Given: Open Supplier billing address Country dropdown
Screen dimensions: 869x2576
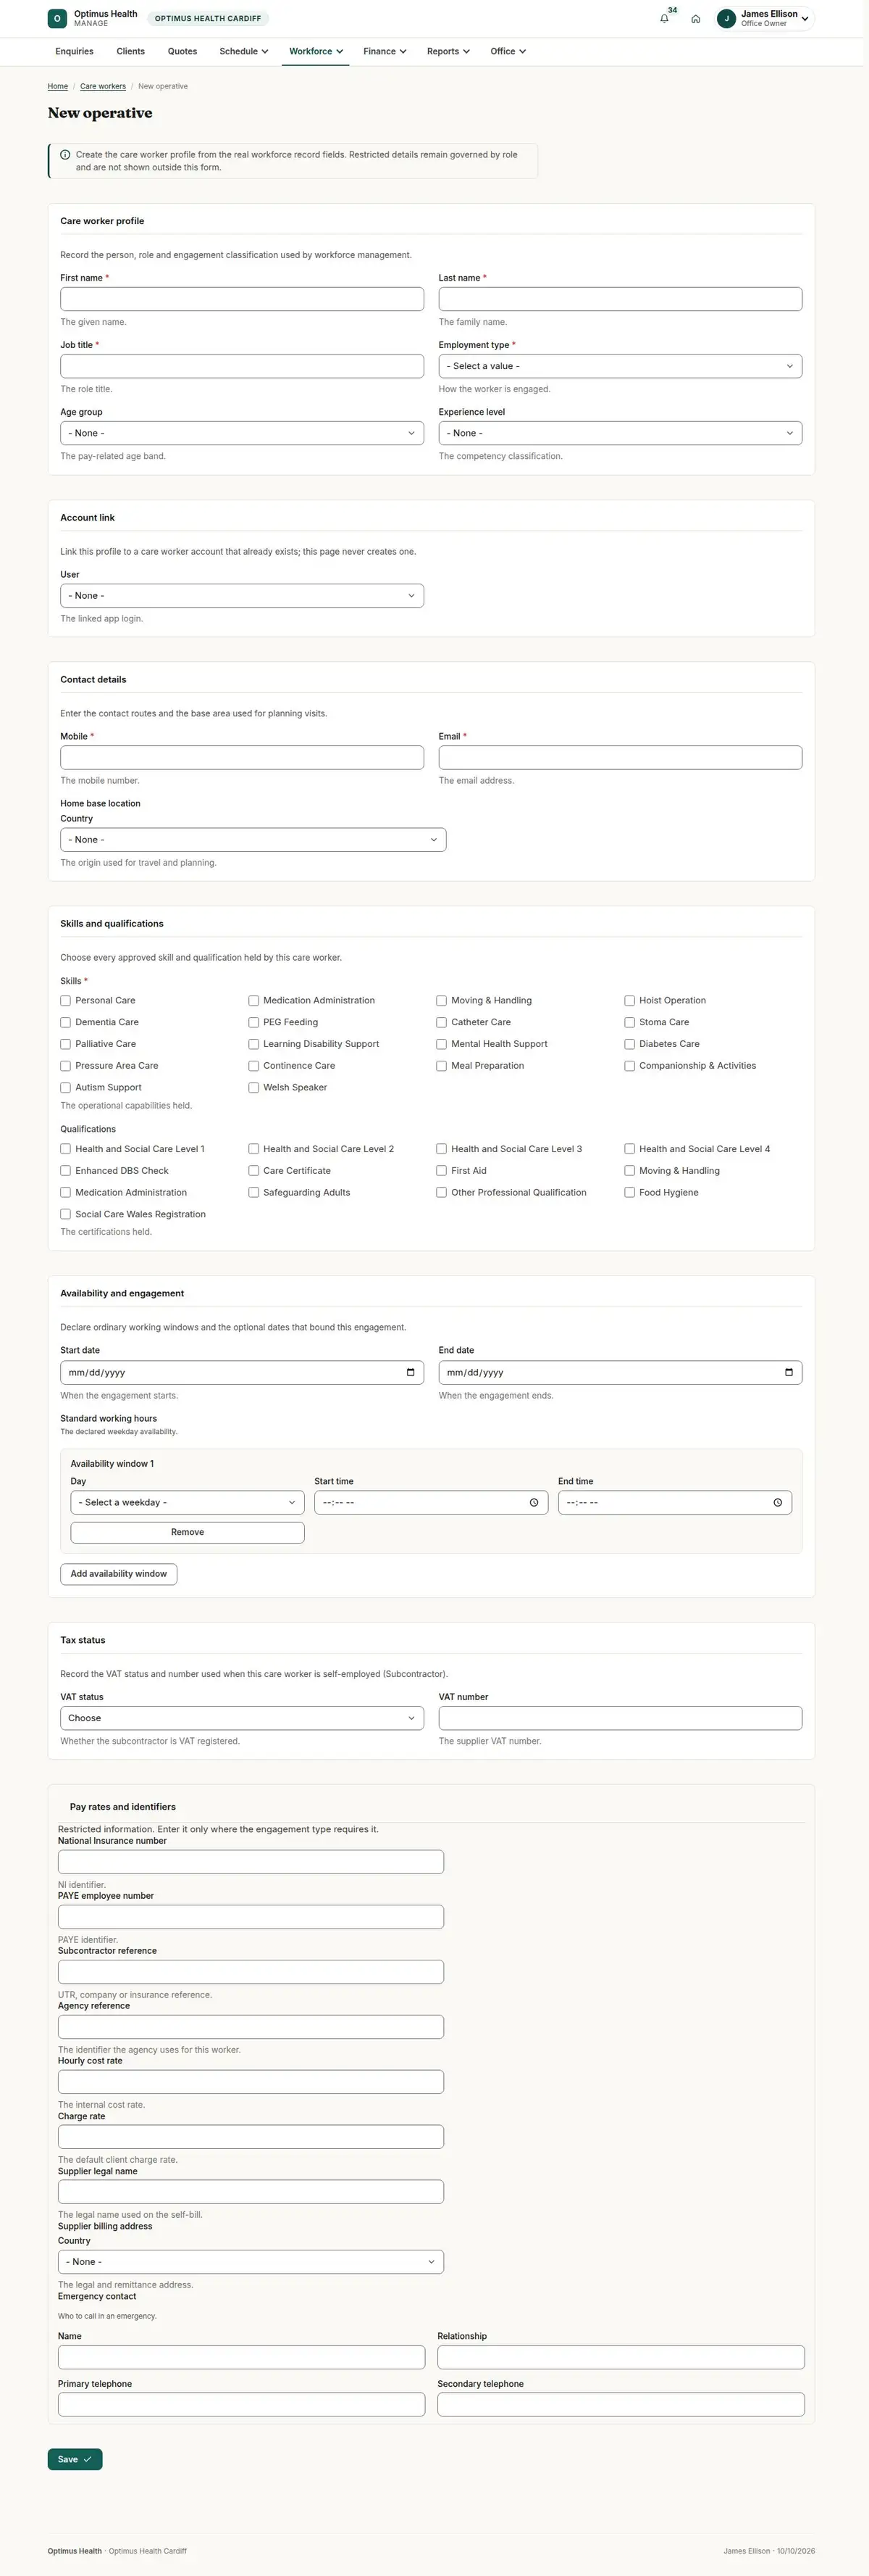Looking at the screenshot, I should click(251, 2261).
